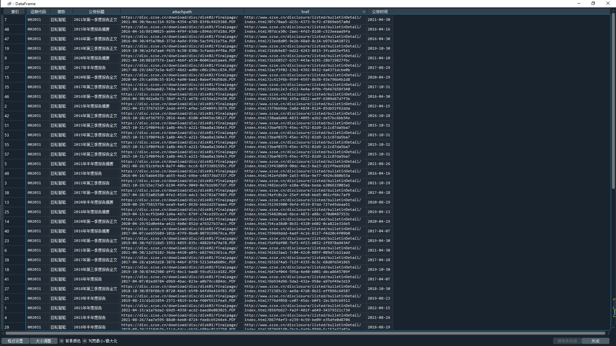Select title cell 2019年半年度报告
Screen dimensions: 616x346
(96, 298)
